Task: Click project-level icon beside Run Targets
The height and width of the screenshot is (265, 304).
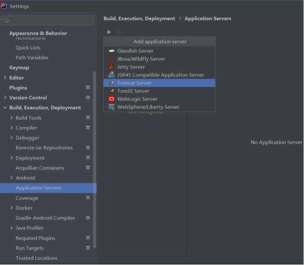Action: click(x=88, y=248)
